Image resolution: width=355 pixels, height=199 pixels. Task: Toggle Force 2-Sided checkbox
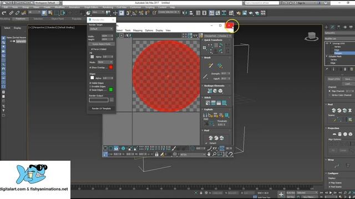(92, 49)
